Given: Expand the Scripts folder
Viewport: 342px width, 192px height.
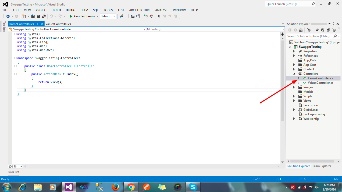Looking at the screenshot, I should click(294, 96).
